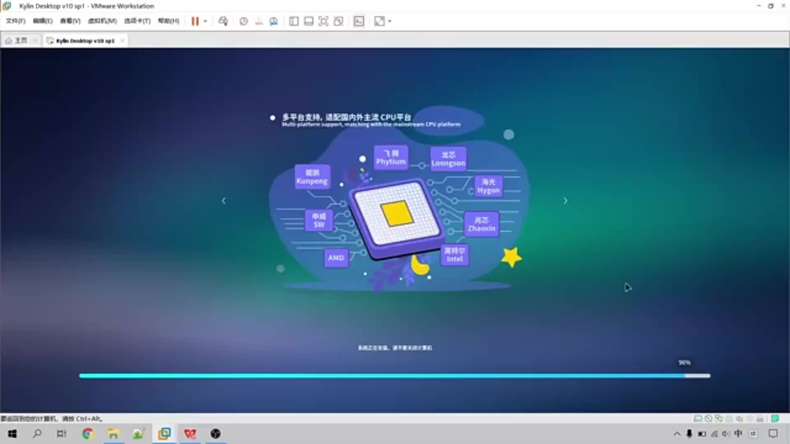Open the power options dropdown next to pause

tap(205, 21)
